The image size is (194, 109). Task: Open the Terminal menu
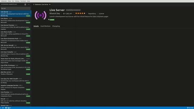pyautogui.click(x=23, y=1)
